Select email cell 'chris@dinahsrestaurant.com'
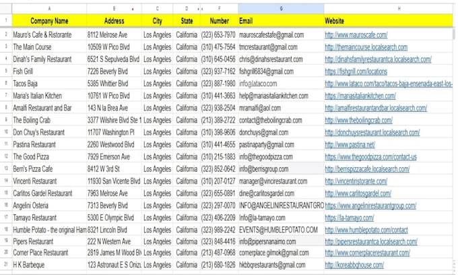458x275 pixels. point(281,59)
